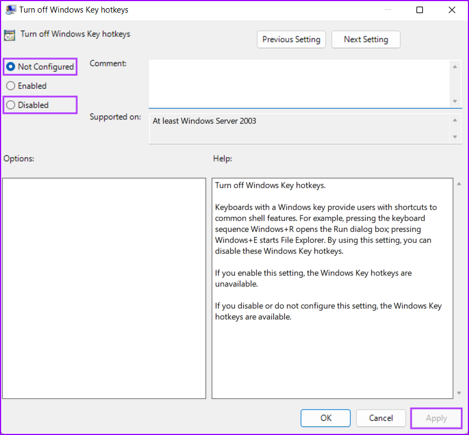
Task: Click the 'Comment:' label
Action: 108,64
